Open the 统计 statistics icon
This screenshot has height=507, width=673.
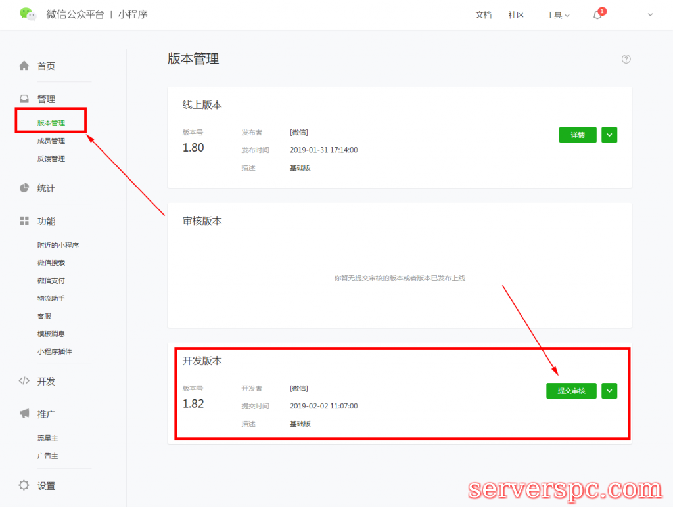coord(24,188)
